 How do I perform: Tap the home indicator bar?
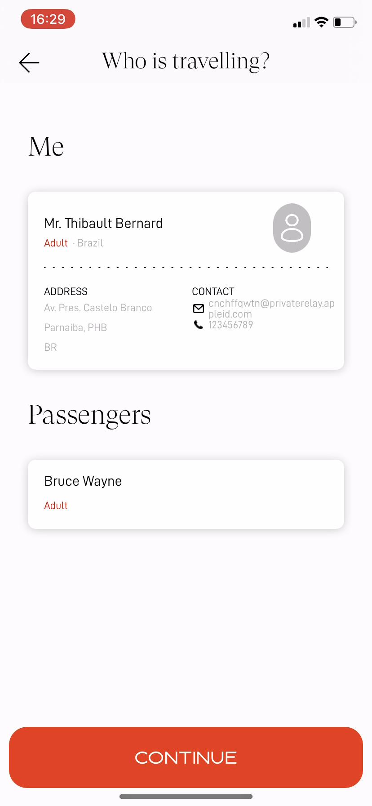point(186,797)
